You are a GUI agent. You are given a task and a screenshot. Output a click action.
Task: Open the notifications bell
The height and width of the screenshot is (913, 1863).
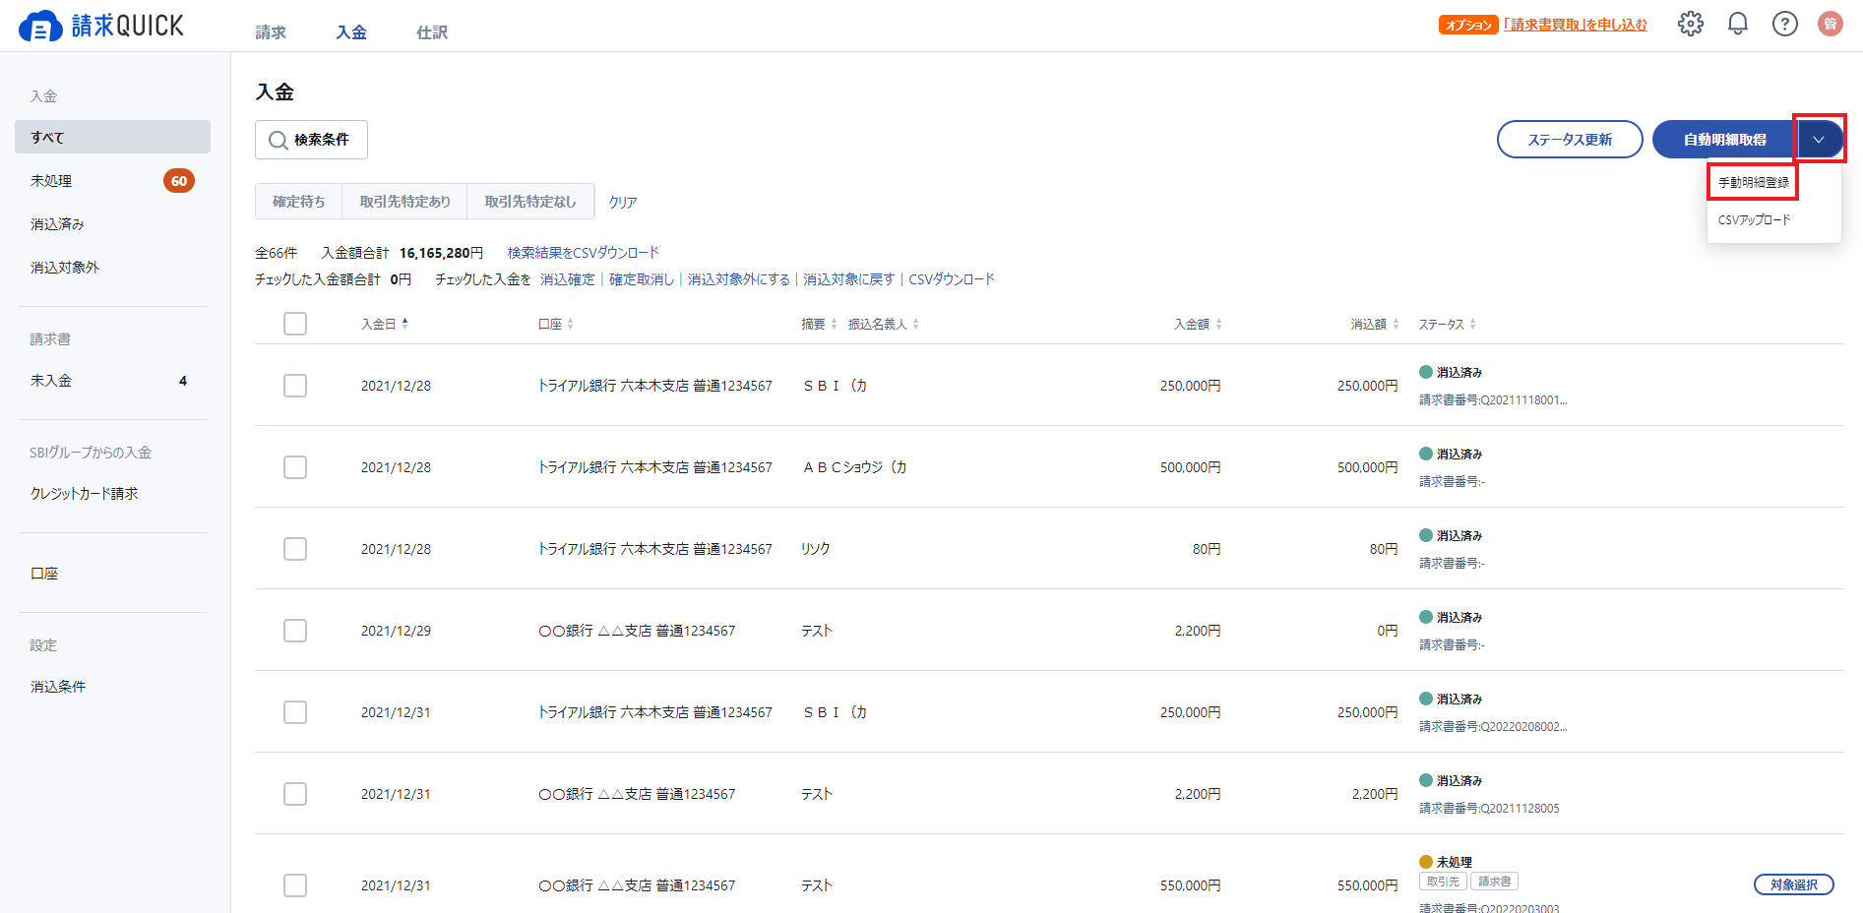click(x=1737, y=24)
